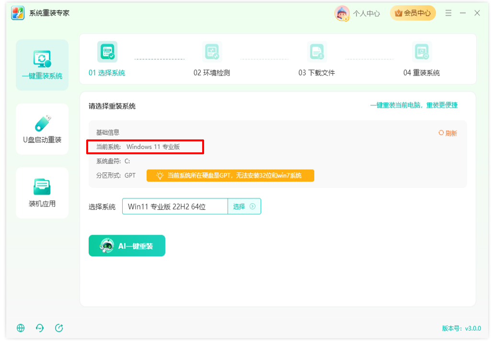Image resolution: width=493 pixels, height=345 pixels.
Task: Click the 版本号: v3.0.0 version text
Action: [x=461, y=328]
